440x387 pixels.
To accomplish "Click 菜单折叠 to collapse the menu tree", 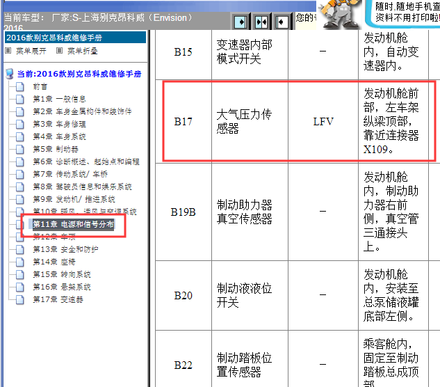I will point(79,51).
